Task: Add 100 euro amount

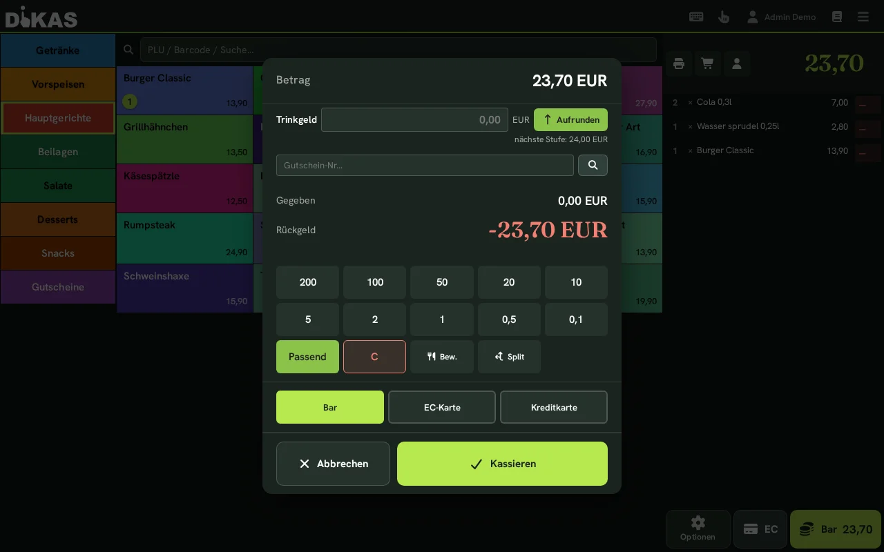Action: [374, 282]
